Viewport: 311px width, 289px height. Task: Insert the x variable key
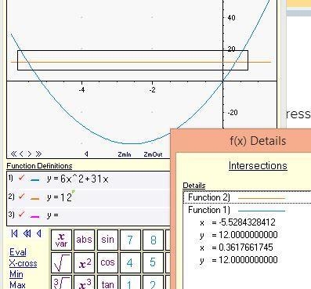pyautogui.click(x=61, y=240)
